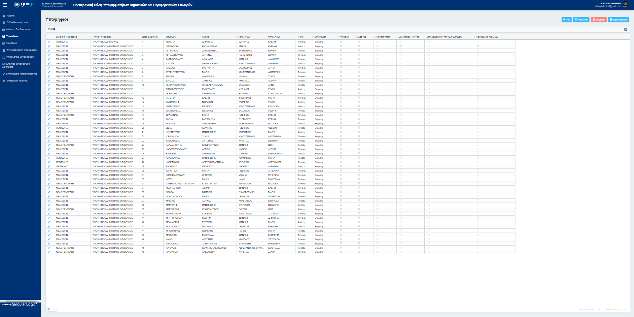Toggle Ασυμφωνία Με ΑΑΔΕ checkbox for GEORGIOU
Screen dimensions: 634x317
tap(478, 46)
